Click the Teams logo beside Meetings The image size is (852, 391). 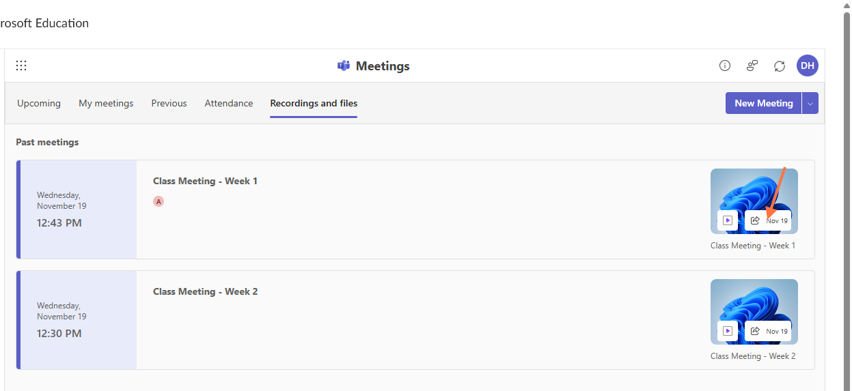pyautogui.click(x=344, y=66)
